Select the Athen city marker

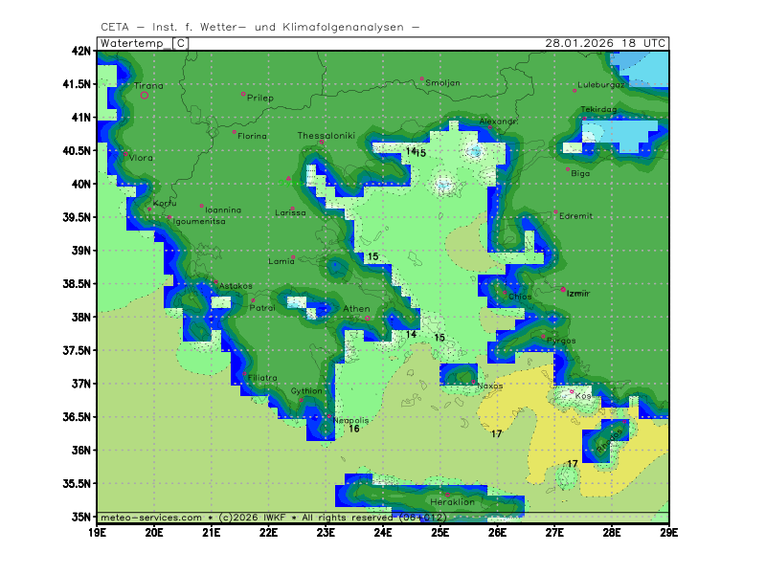(367, 318)
